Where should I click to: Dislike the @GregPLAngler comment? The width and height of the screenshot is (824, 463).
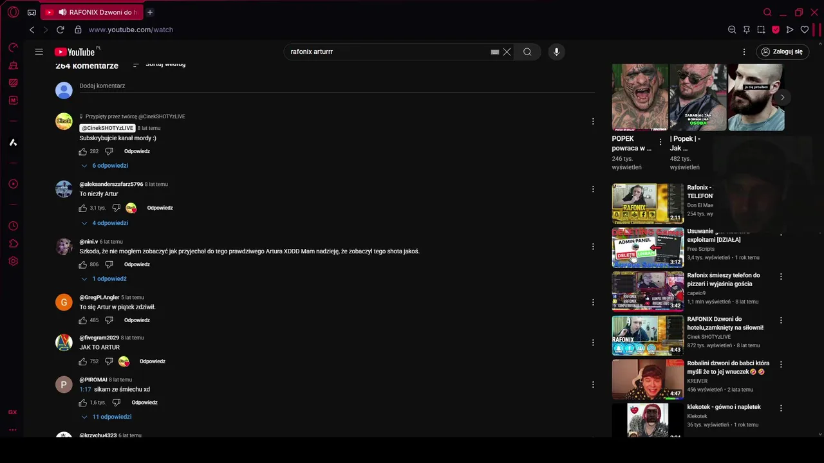(x=109, y=320)
